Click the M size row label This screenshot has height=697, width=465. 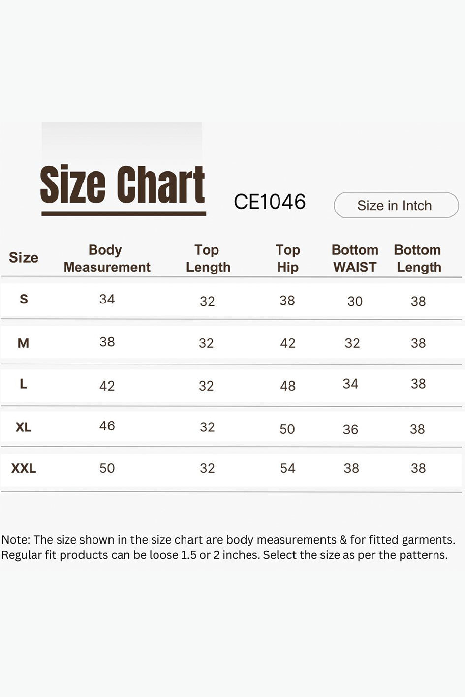tap(23, 343)
